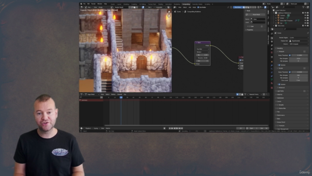Switch to the Rendering workspace tab
The image size is (312, 176).
point(176,4)
